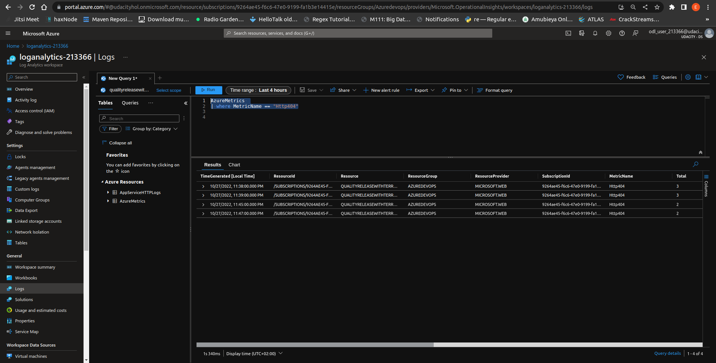
Task: Click the search icon in results pane
Action: point(695,165)
